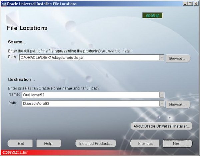View Installed Products list
This screenshot has width=200, height=156.
96,144
